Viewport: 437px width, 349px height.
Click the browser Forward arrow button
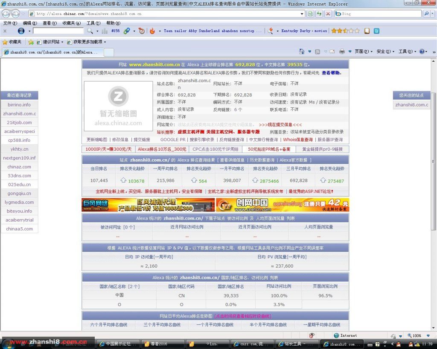[x=16, y=13]
